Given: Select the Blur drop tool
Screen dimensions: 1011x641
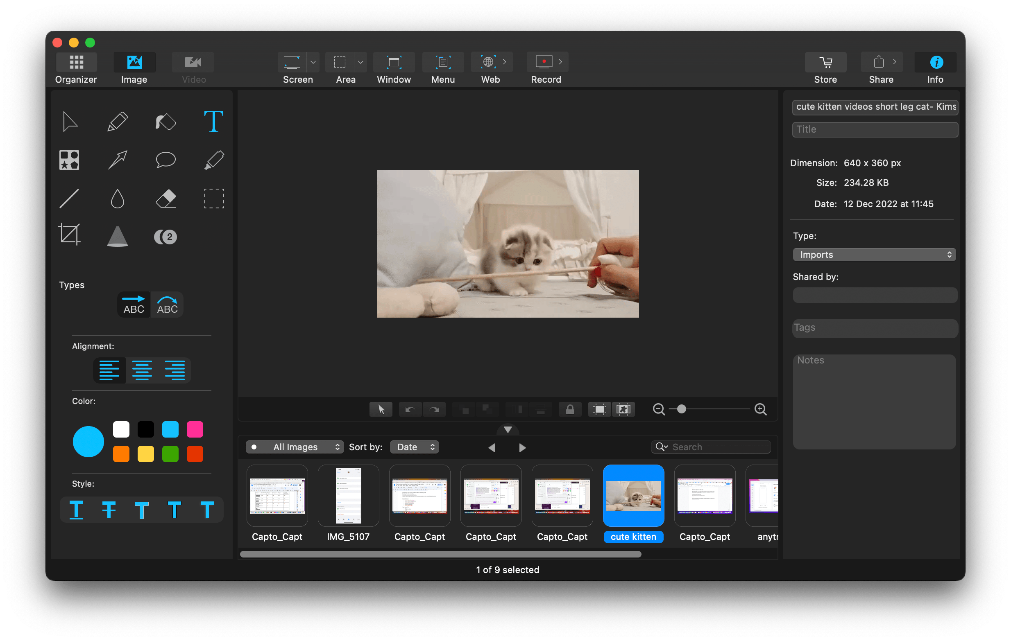Looking at the screenshot, I should tap(118, 199).
